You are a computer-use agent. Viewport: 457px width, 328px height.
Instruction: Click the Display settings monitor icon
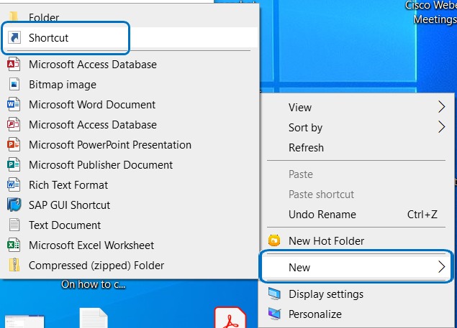[x=274, y=294]
